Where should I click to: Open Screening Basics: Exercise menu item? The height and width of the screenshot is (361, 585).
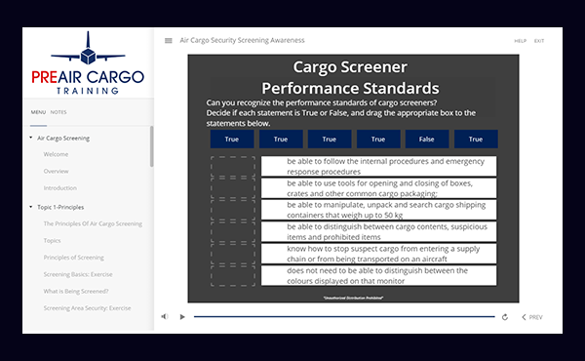pos(78,274)
